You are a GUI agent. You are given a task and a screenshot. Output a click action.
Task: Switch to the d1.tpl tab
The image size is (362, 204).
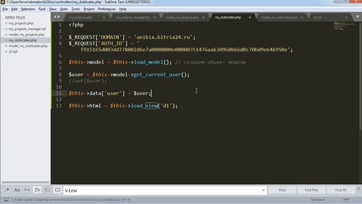click(317, 18)
